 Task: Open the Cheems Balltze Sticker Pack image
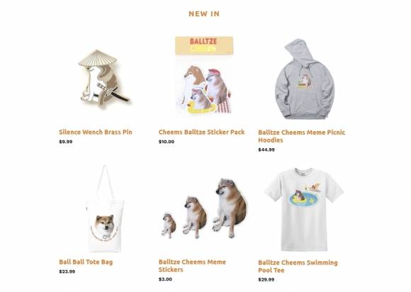tap(204, 76)
